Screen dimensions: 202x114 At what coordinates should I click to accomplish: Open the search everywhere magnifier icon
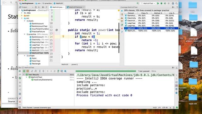176,3
